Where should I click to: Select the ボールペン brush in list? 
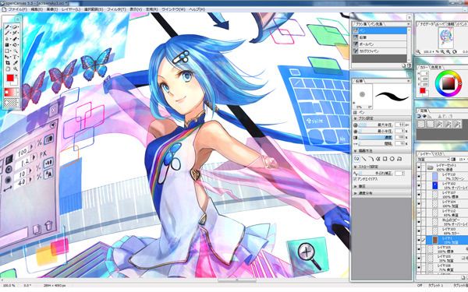click(379, 44)
